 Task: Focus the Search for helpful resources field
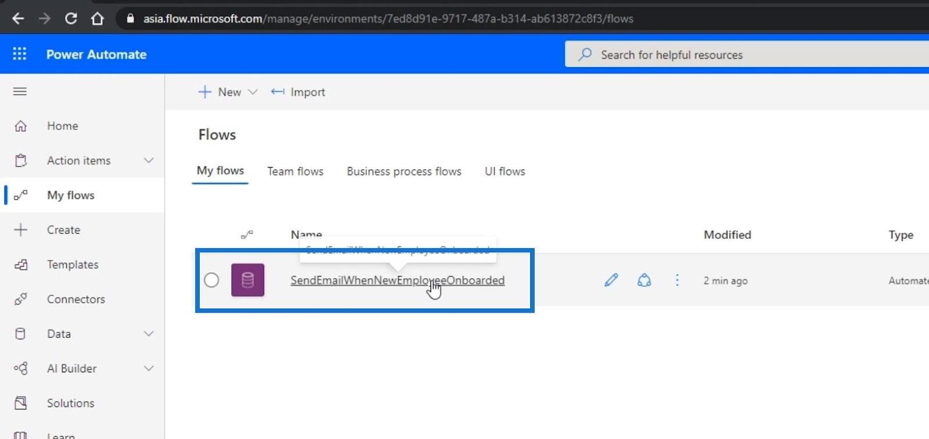click(747, 55)
